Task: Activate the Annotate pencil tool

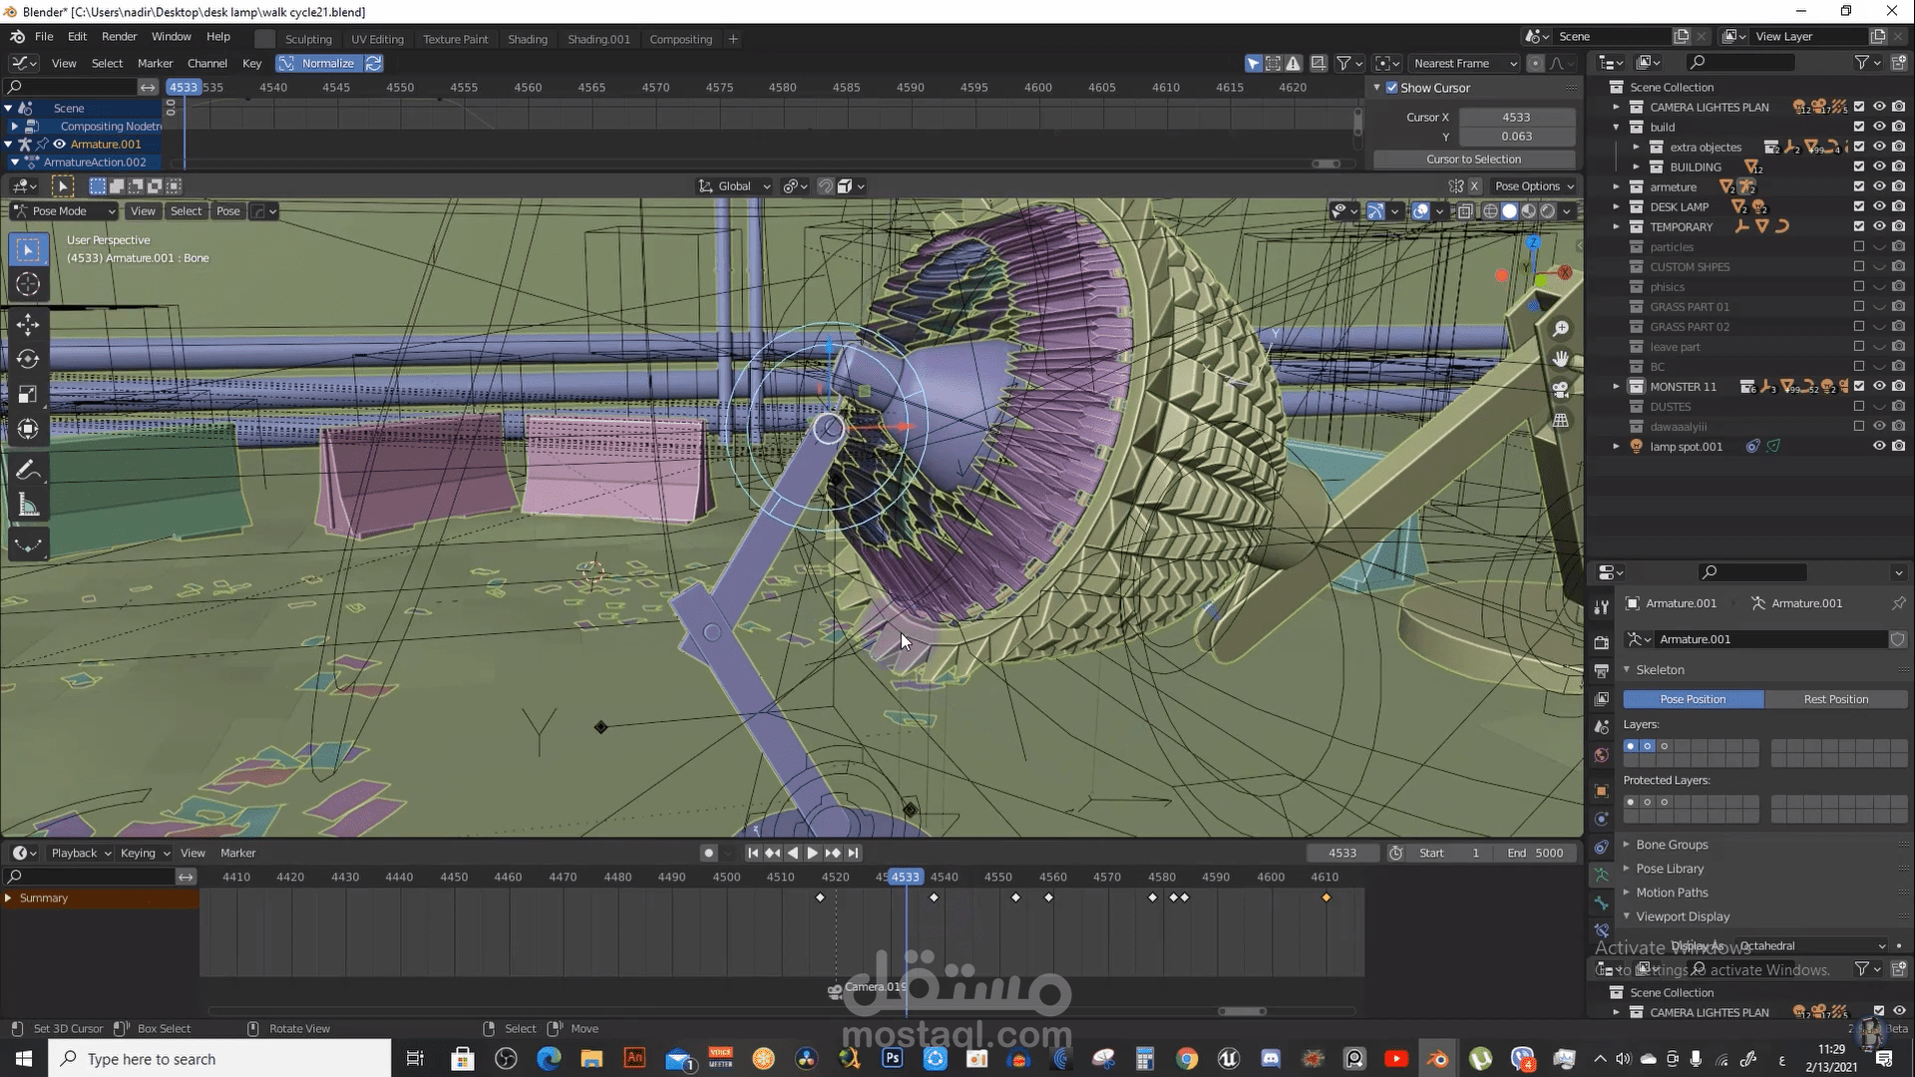Action: 28,470
